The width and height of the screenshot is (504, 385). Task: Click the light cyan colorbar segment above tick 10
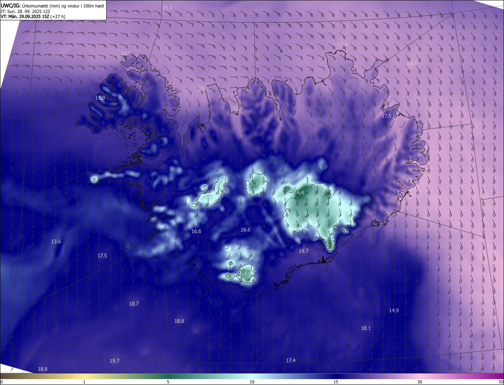pos(252,376)
